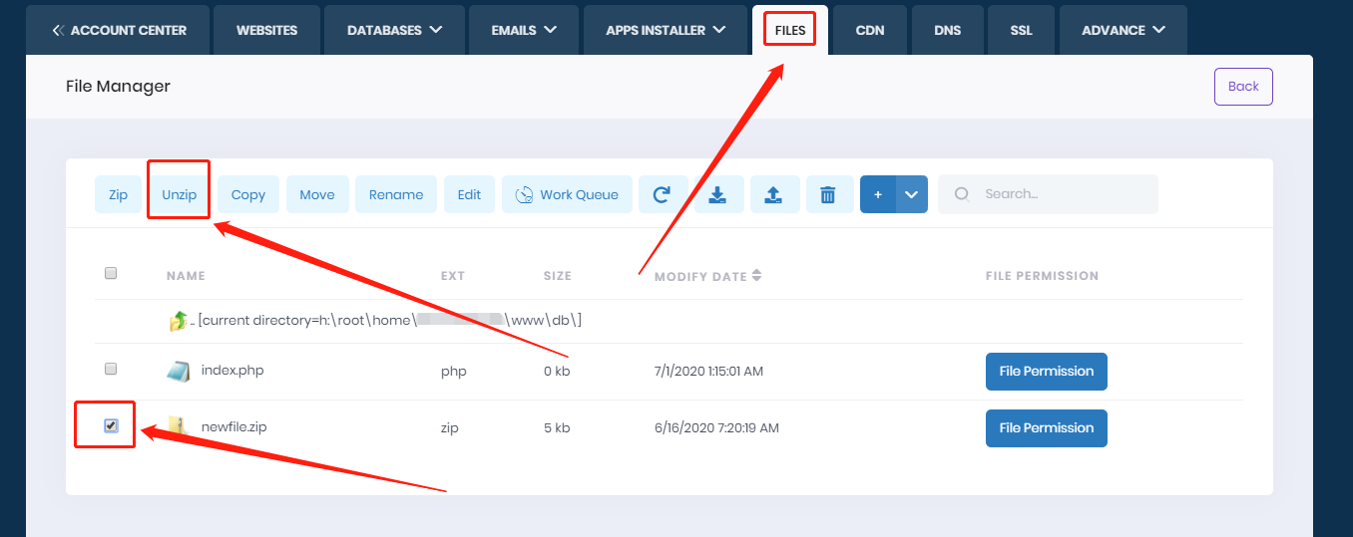The height and width of the screenshot is (537, 1353).
Task: Check the index.php checkbox
Action: (111, 369)
